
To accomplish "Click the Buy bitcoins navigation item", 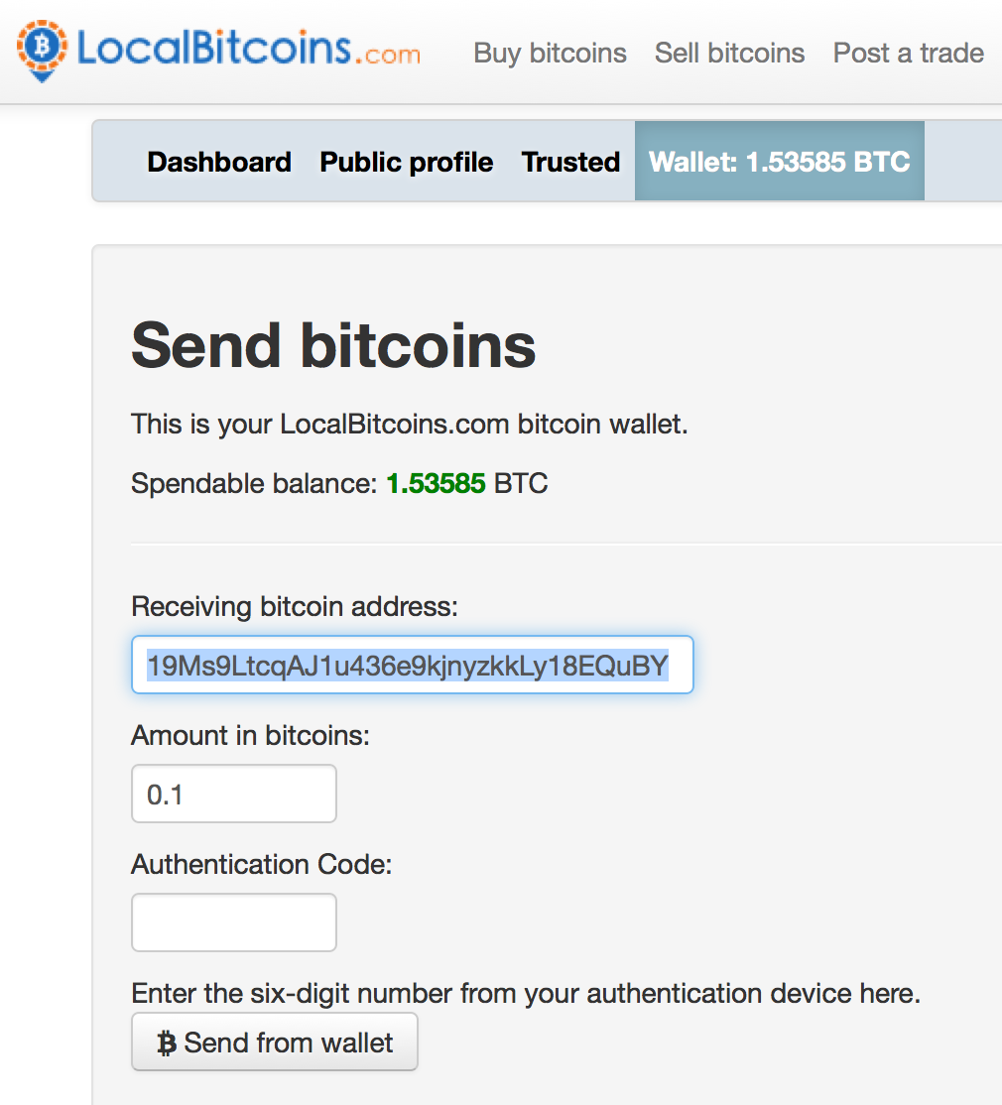I will coord(550,53).
